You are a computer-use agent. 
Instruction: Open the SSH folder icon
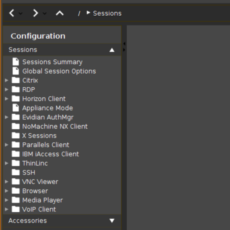(16, 172)
